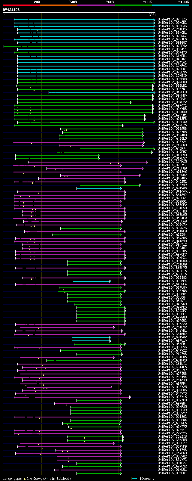
Task: Click the UniRef100_A9XAM1 label
Action: coord(172,473)
